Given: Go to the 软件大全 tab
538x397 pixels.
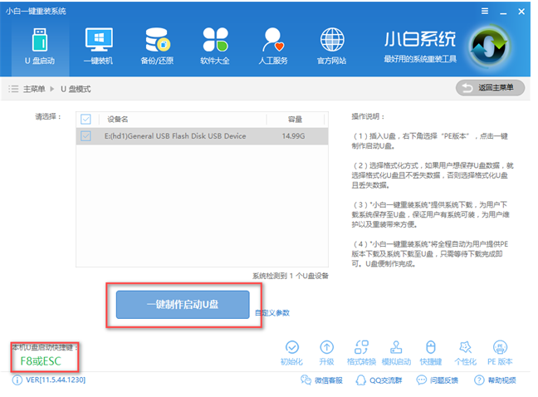Looking at the screenshot, I should [215, 47].
